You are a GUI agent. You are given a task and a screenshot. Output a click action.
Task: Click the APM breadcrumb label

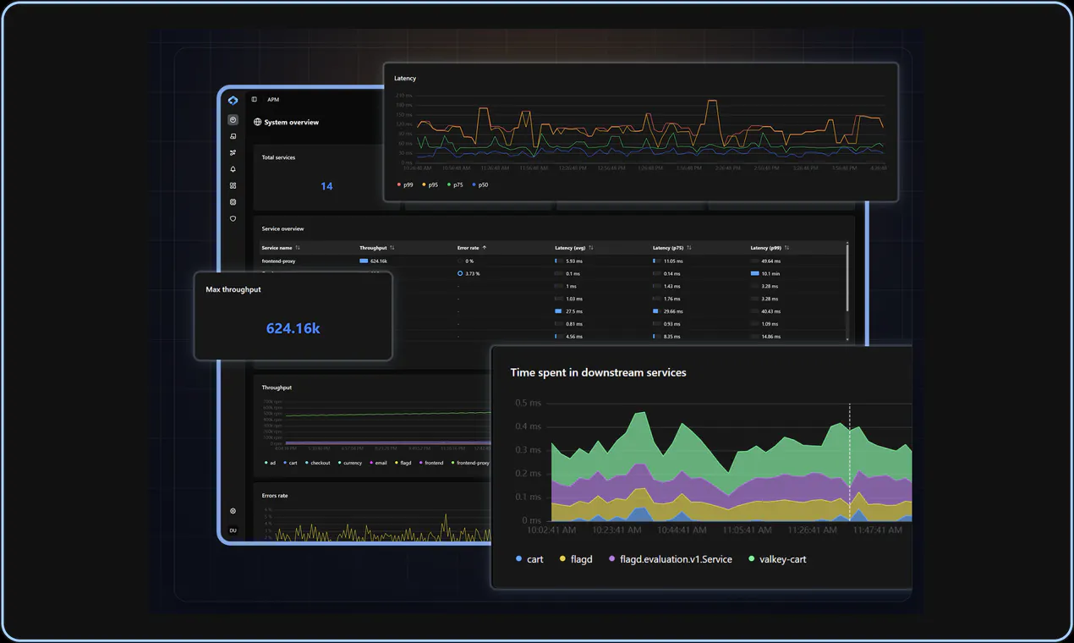273,100
